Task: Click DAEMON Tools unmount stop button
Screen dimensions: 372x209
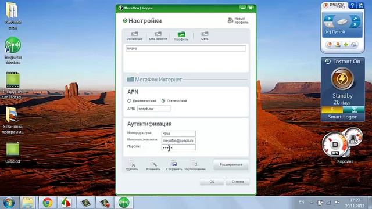Action: coord(330,24)
